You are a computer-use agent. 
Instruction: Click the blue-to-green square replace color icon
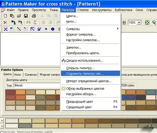pyautogui.click(x=13, y=22)
